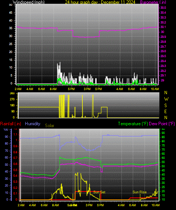Click the N compass label at top of wind direction
The image size is (176, 210).
click(x=166, y=93)
